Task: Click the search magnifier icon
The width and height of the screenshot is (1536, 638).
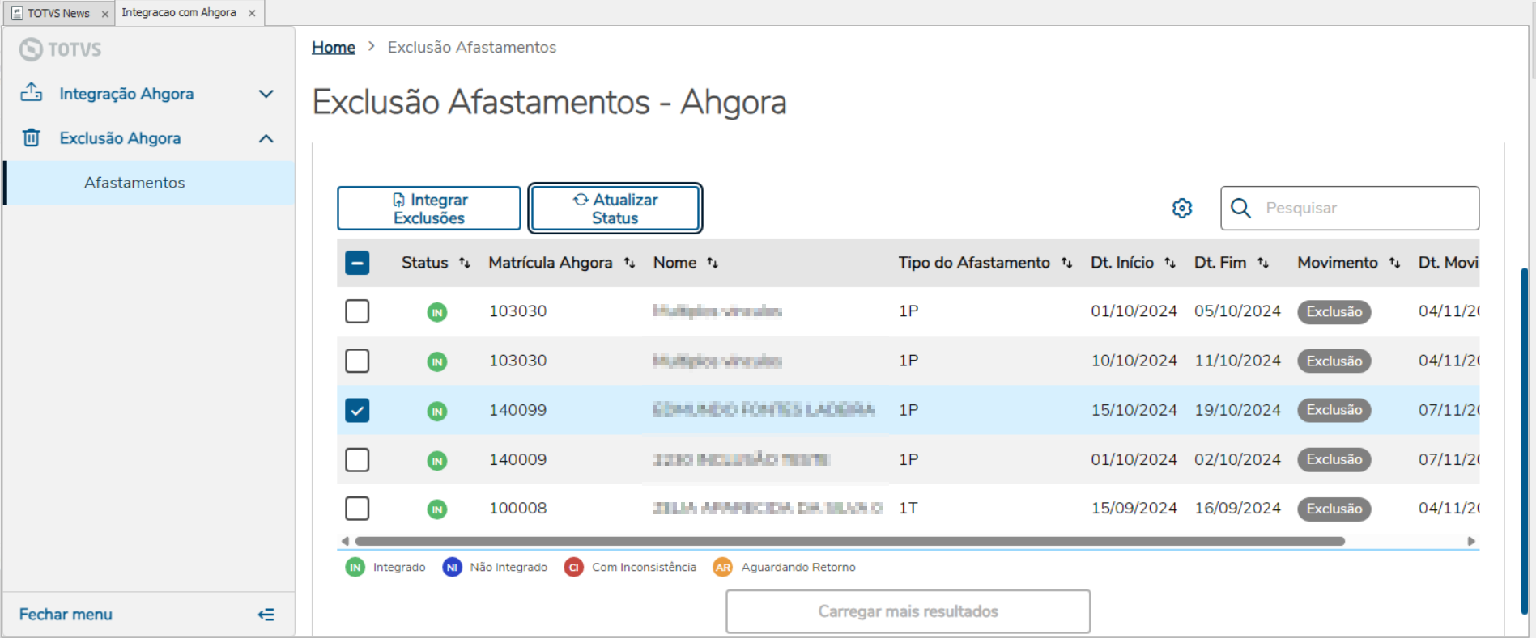Action: (x=1240, y=209)
